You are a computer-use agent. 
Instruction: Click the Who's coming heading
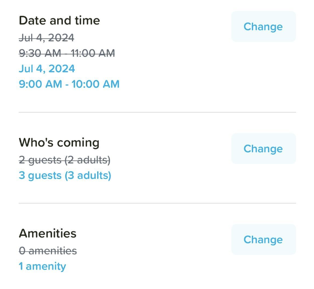59,143
